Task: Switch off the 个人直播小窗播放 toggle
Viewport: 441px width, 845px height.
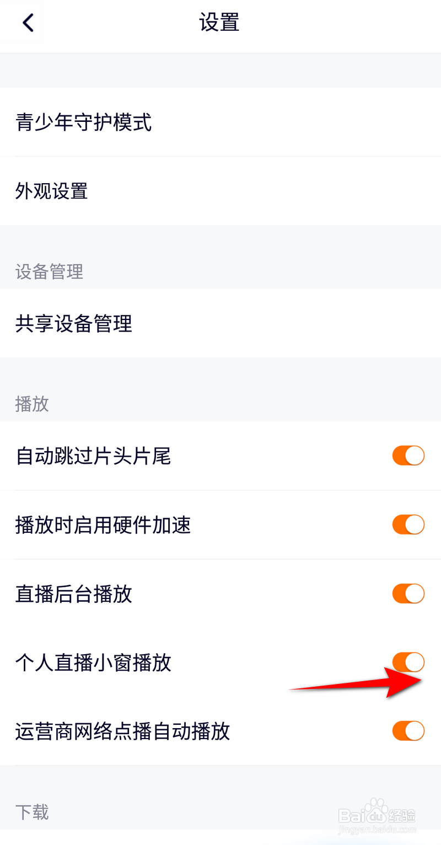Action: 408,662
